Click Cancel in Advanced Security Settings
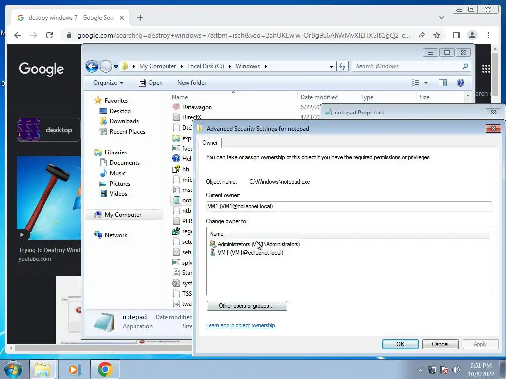The width and height of the screenshot is (506, 379). click(x=440, y=344)
